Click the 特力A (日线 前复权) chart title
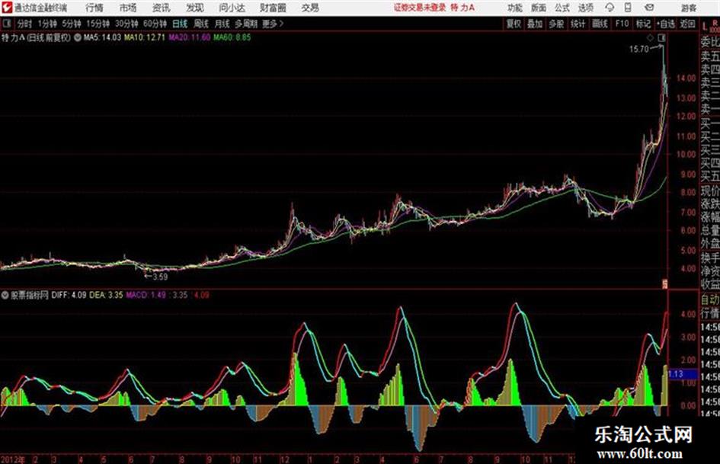The image size is (720, 464). click(37, 37)
